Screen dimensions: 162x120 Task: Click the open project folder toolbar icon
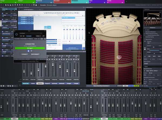click(x=8, y=5)
